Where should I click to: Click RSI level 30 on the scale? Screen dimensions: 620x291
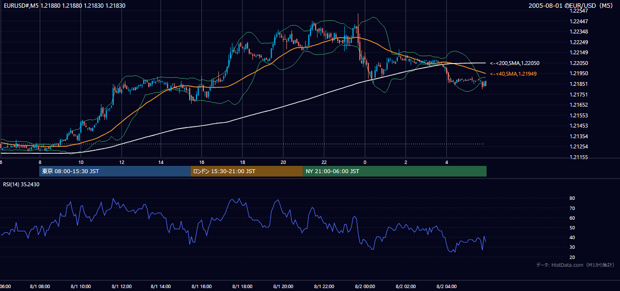[x=572, y=247]
